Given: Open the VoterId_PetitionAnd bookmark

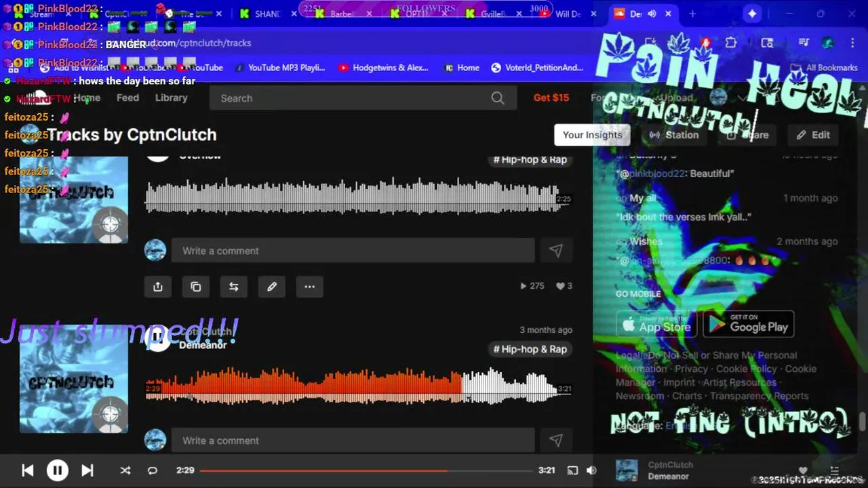Looking at the screenshot, I should pyautogui.click(x=537, y=68).
